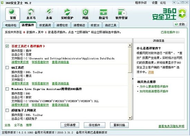
Task: Open the 实时保护 real-time protection
Action: point(67,14)
